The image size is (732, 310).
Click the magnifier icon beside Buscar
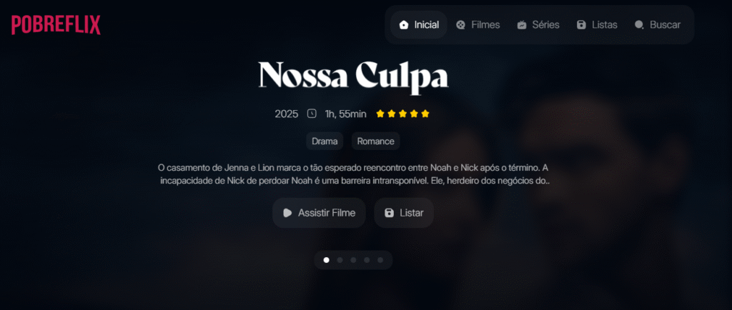639,25
